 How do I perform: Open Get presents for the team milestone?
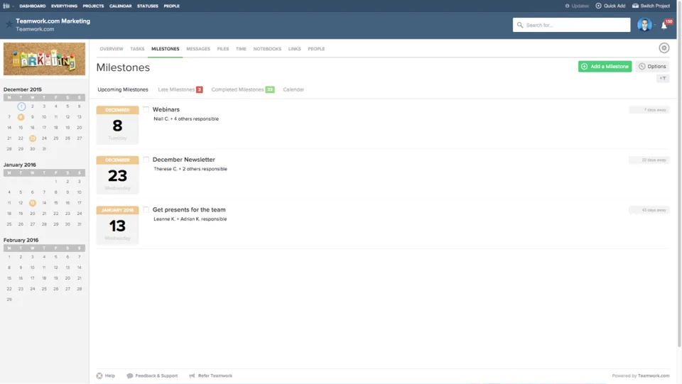coord(189,209)
